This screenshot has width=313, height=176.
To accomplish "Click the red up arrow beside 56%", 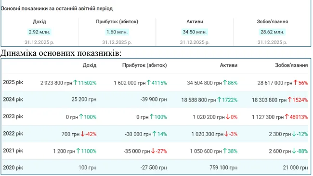I will [296, 83].
